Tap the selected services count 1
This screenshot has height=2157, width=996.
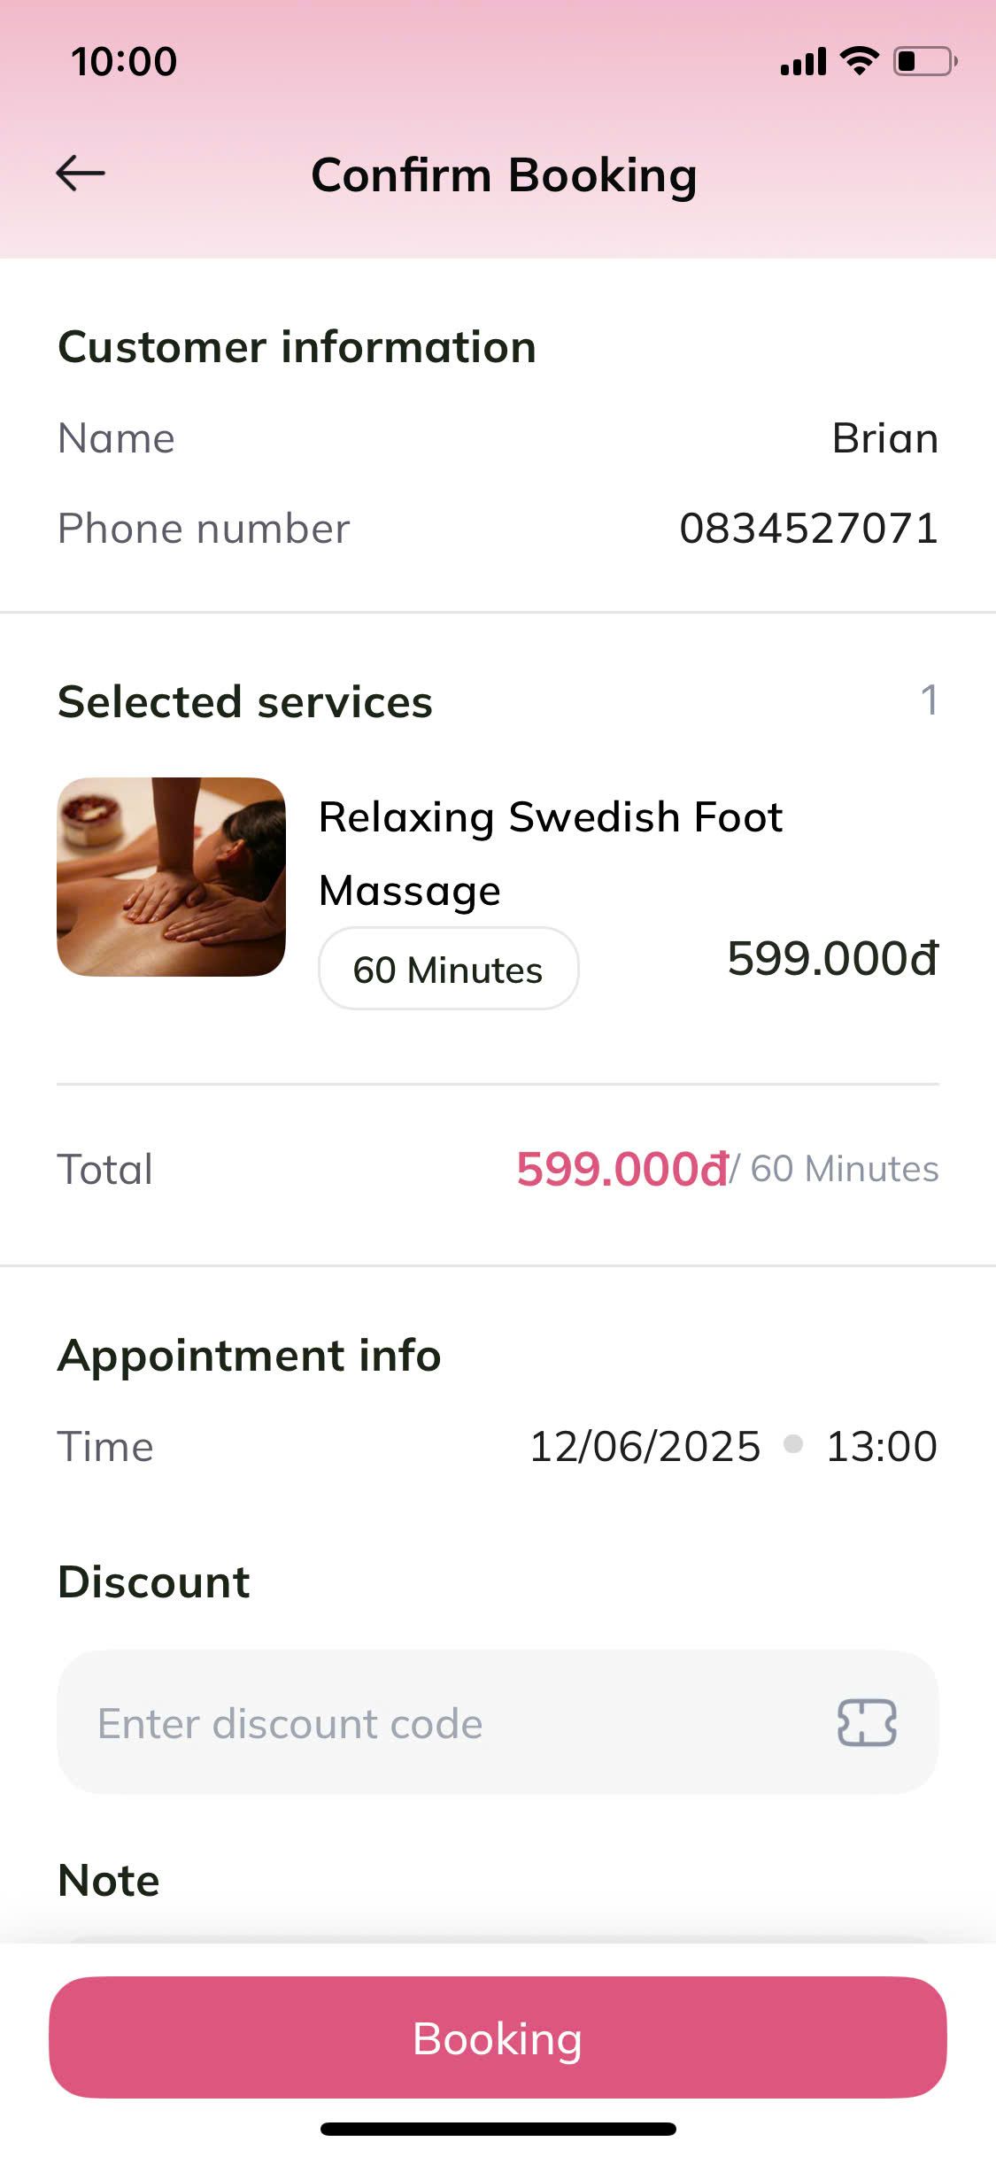coord(929,700)
